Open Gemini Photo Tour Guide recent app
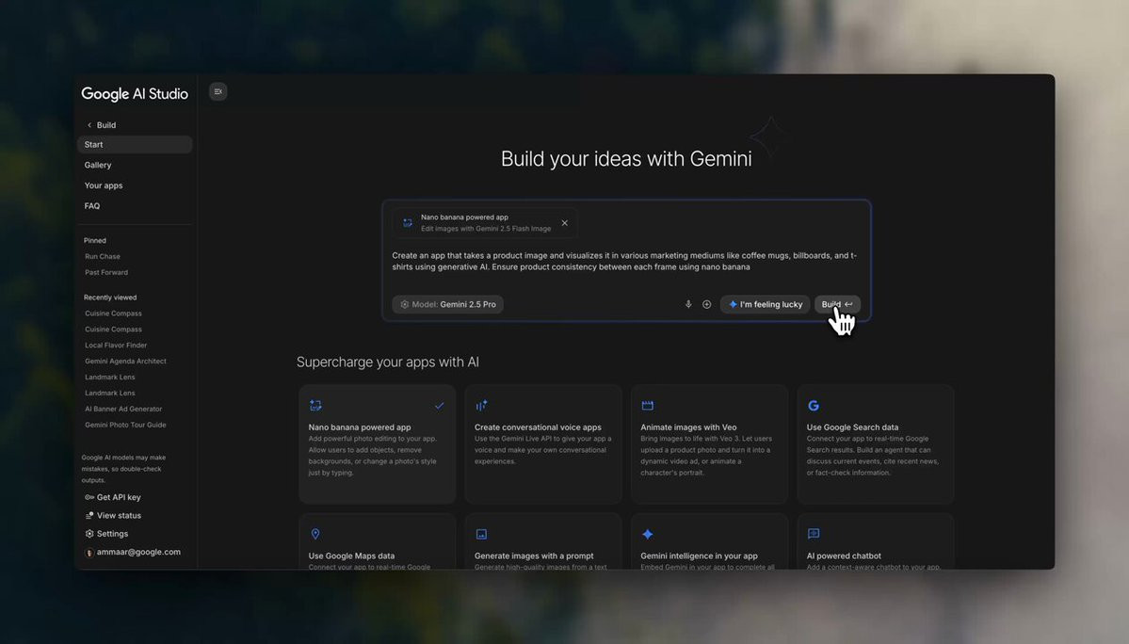 [x=125, y=425]
